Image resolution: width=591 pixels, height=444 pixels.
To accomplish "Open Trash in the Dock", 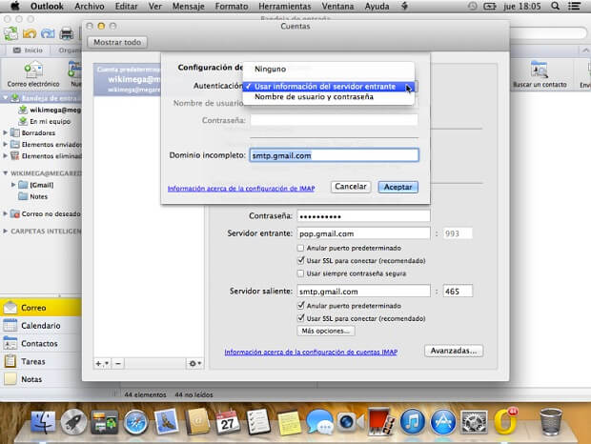I will 551,422.
